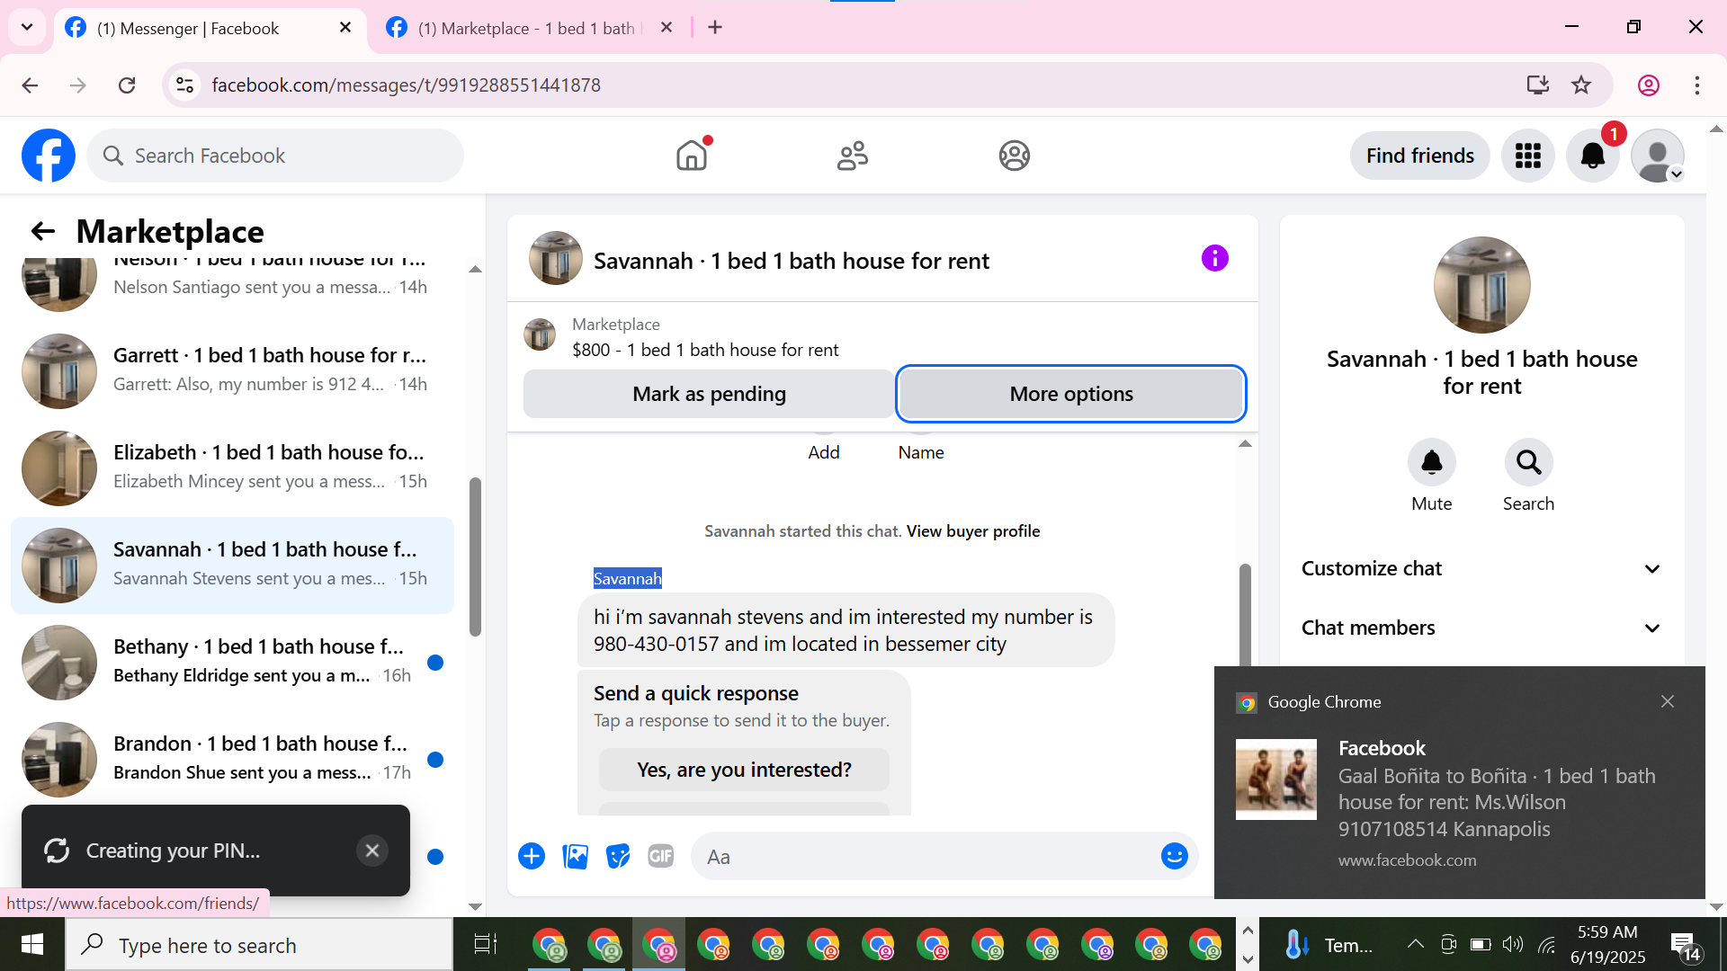Screen dimensions: 1727x971
Task: Open the Facebook logo home link
Action: click(49, 156)
